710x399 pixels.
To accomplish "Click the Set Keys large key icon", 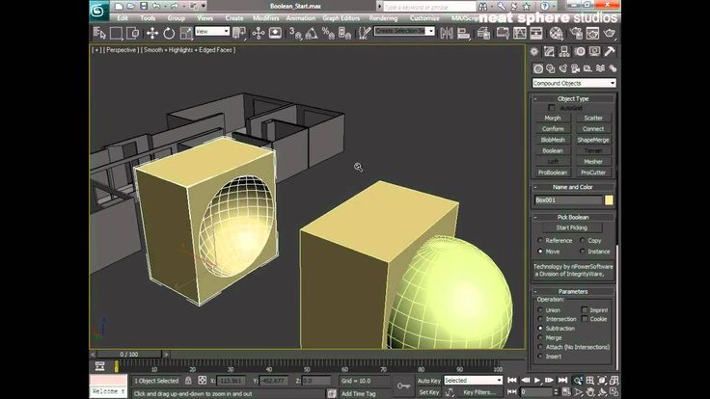I will [404, 386].
